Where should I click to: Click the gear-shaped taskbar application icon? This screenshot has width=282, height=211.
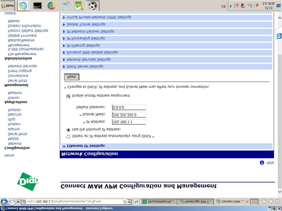(x=65, y=6)
